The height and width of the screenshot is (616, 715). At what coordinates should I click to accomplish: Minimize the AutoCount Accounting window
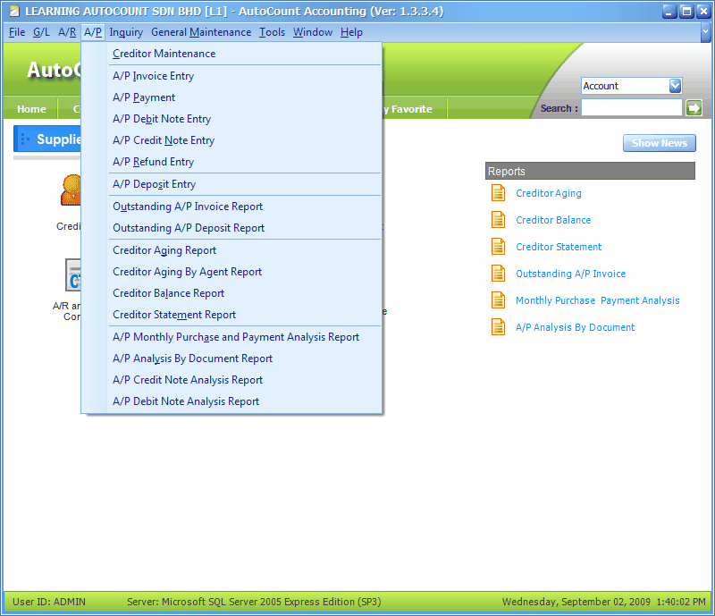(x=669, y=12)
